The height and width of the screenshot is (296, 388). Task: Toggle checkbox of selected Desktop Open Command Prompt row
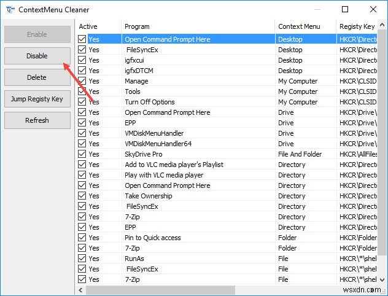pyautogui.click(x=82, y=39)
